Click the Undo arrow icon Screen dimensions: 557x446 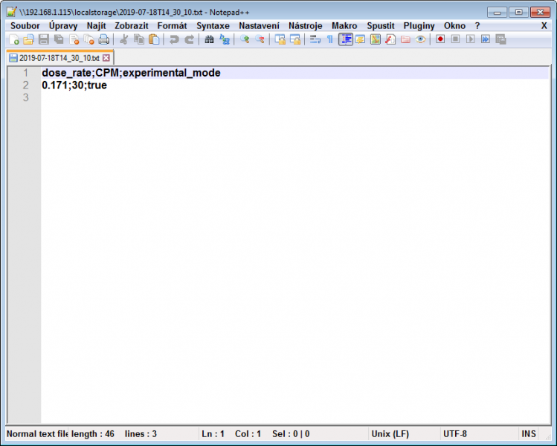(174, 39)
